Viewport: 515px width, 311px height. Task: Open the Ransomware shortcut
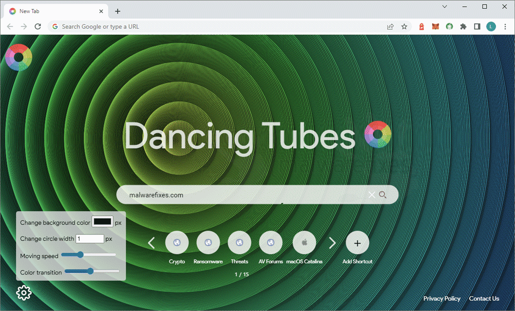[x=208, y=243]
